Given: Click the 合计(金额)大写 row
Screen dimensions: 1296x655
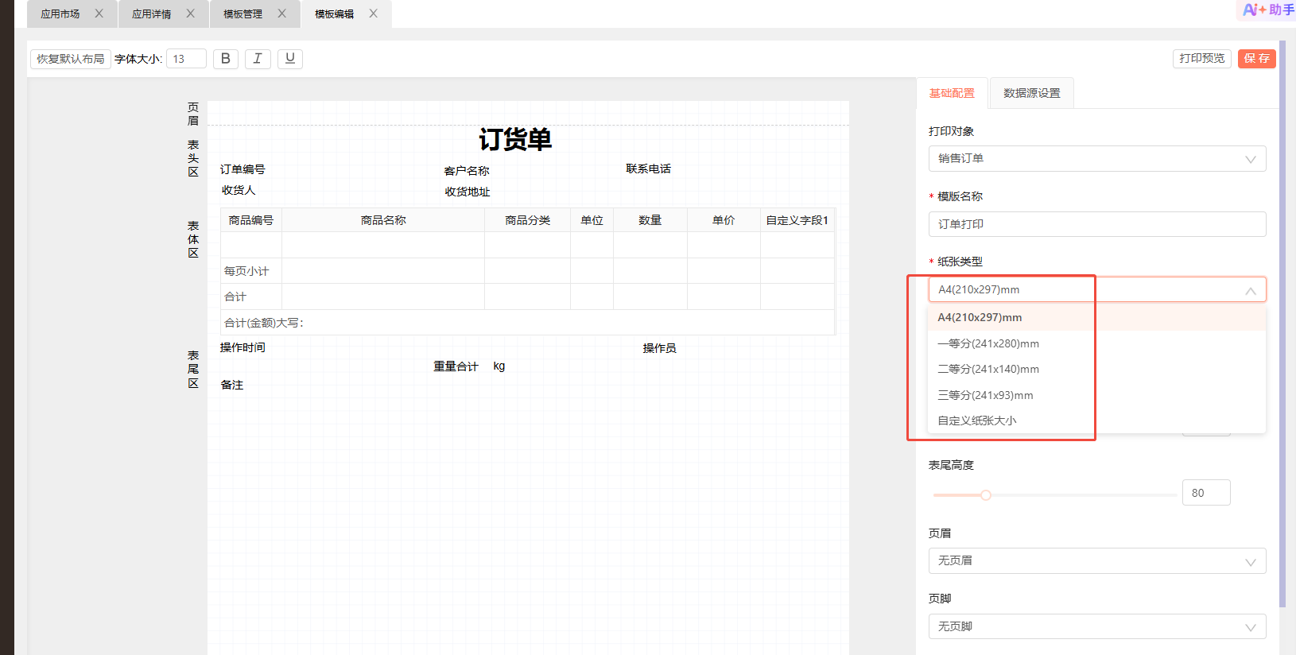Looking at the screenshot, I should coord(528,323).
